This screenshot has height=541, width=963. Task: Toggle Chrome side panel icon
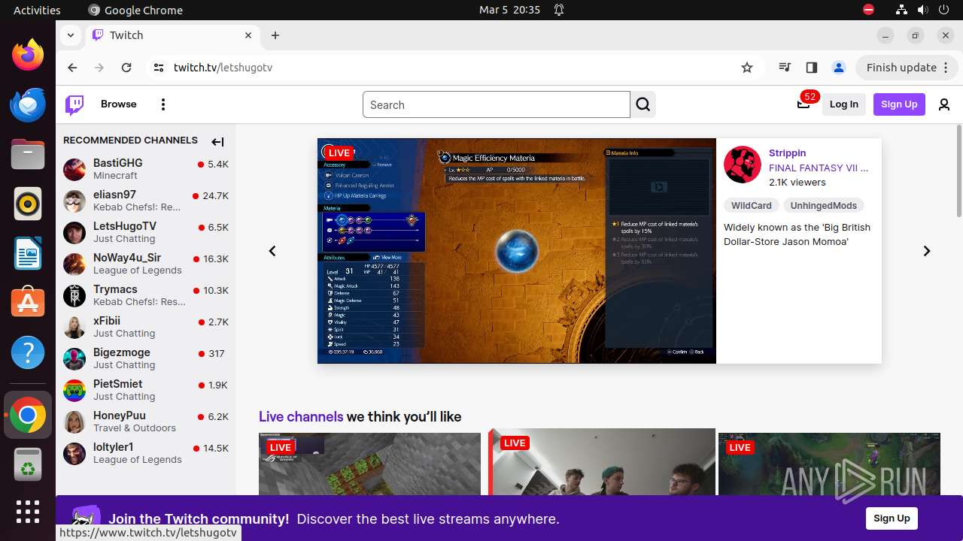coord(811,68)
